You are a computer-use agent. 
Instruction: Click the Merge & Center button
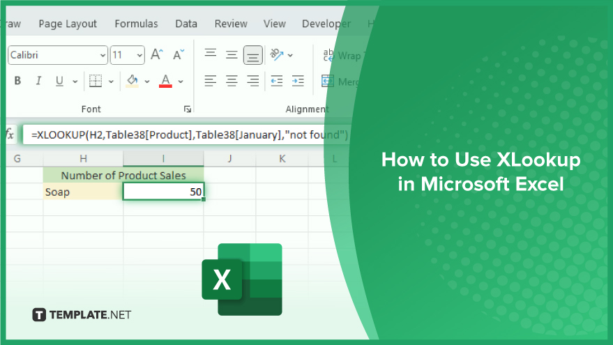[x=340, y=82]
